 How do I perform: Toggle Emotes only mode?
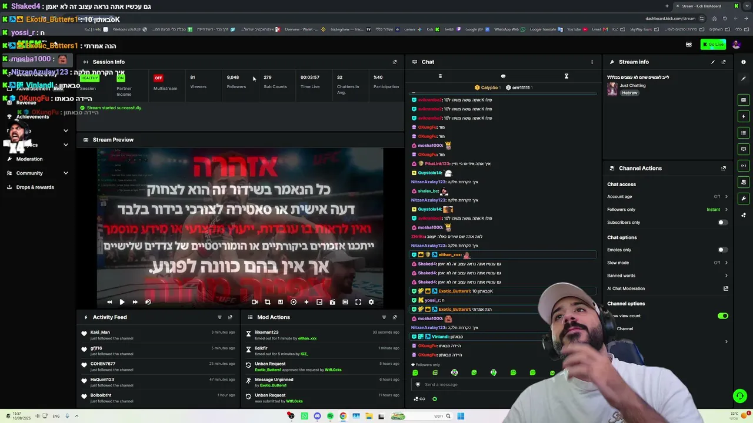722,250
